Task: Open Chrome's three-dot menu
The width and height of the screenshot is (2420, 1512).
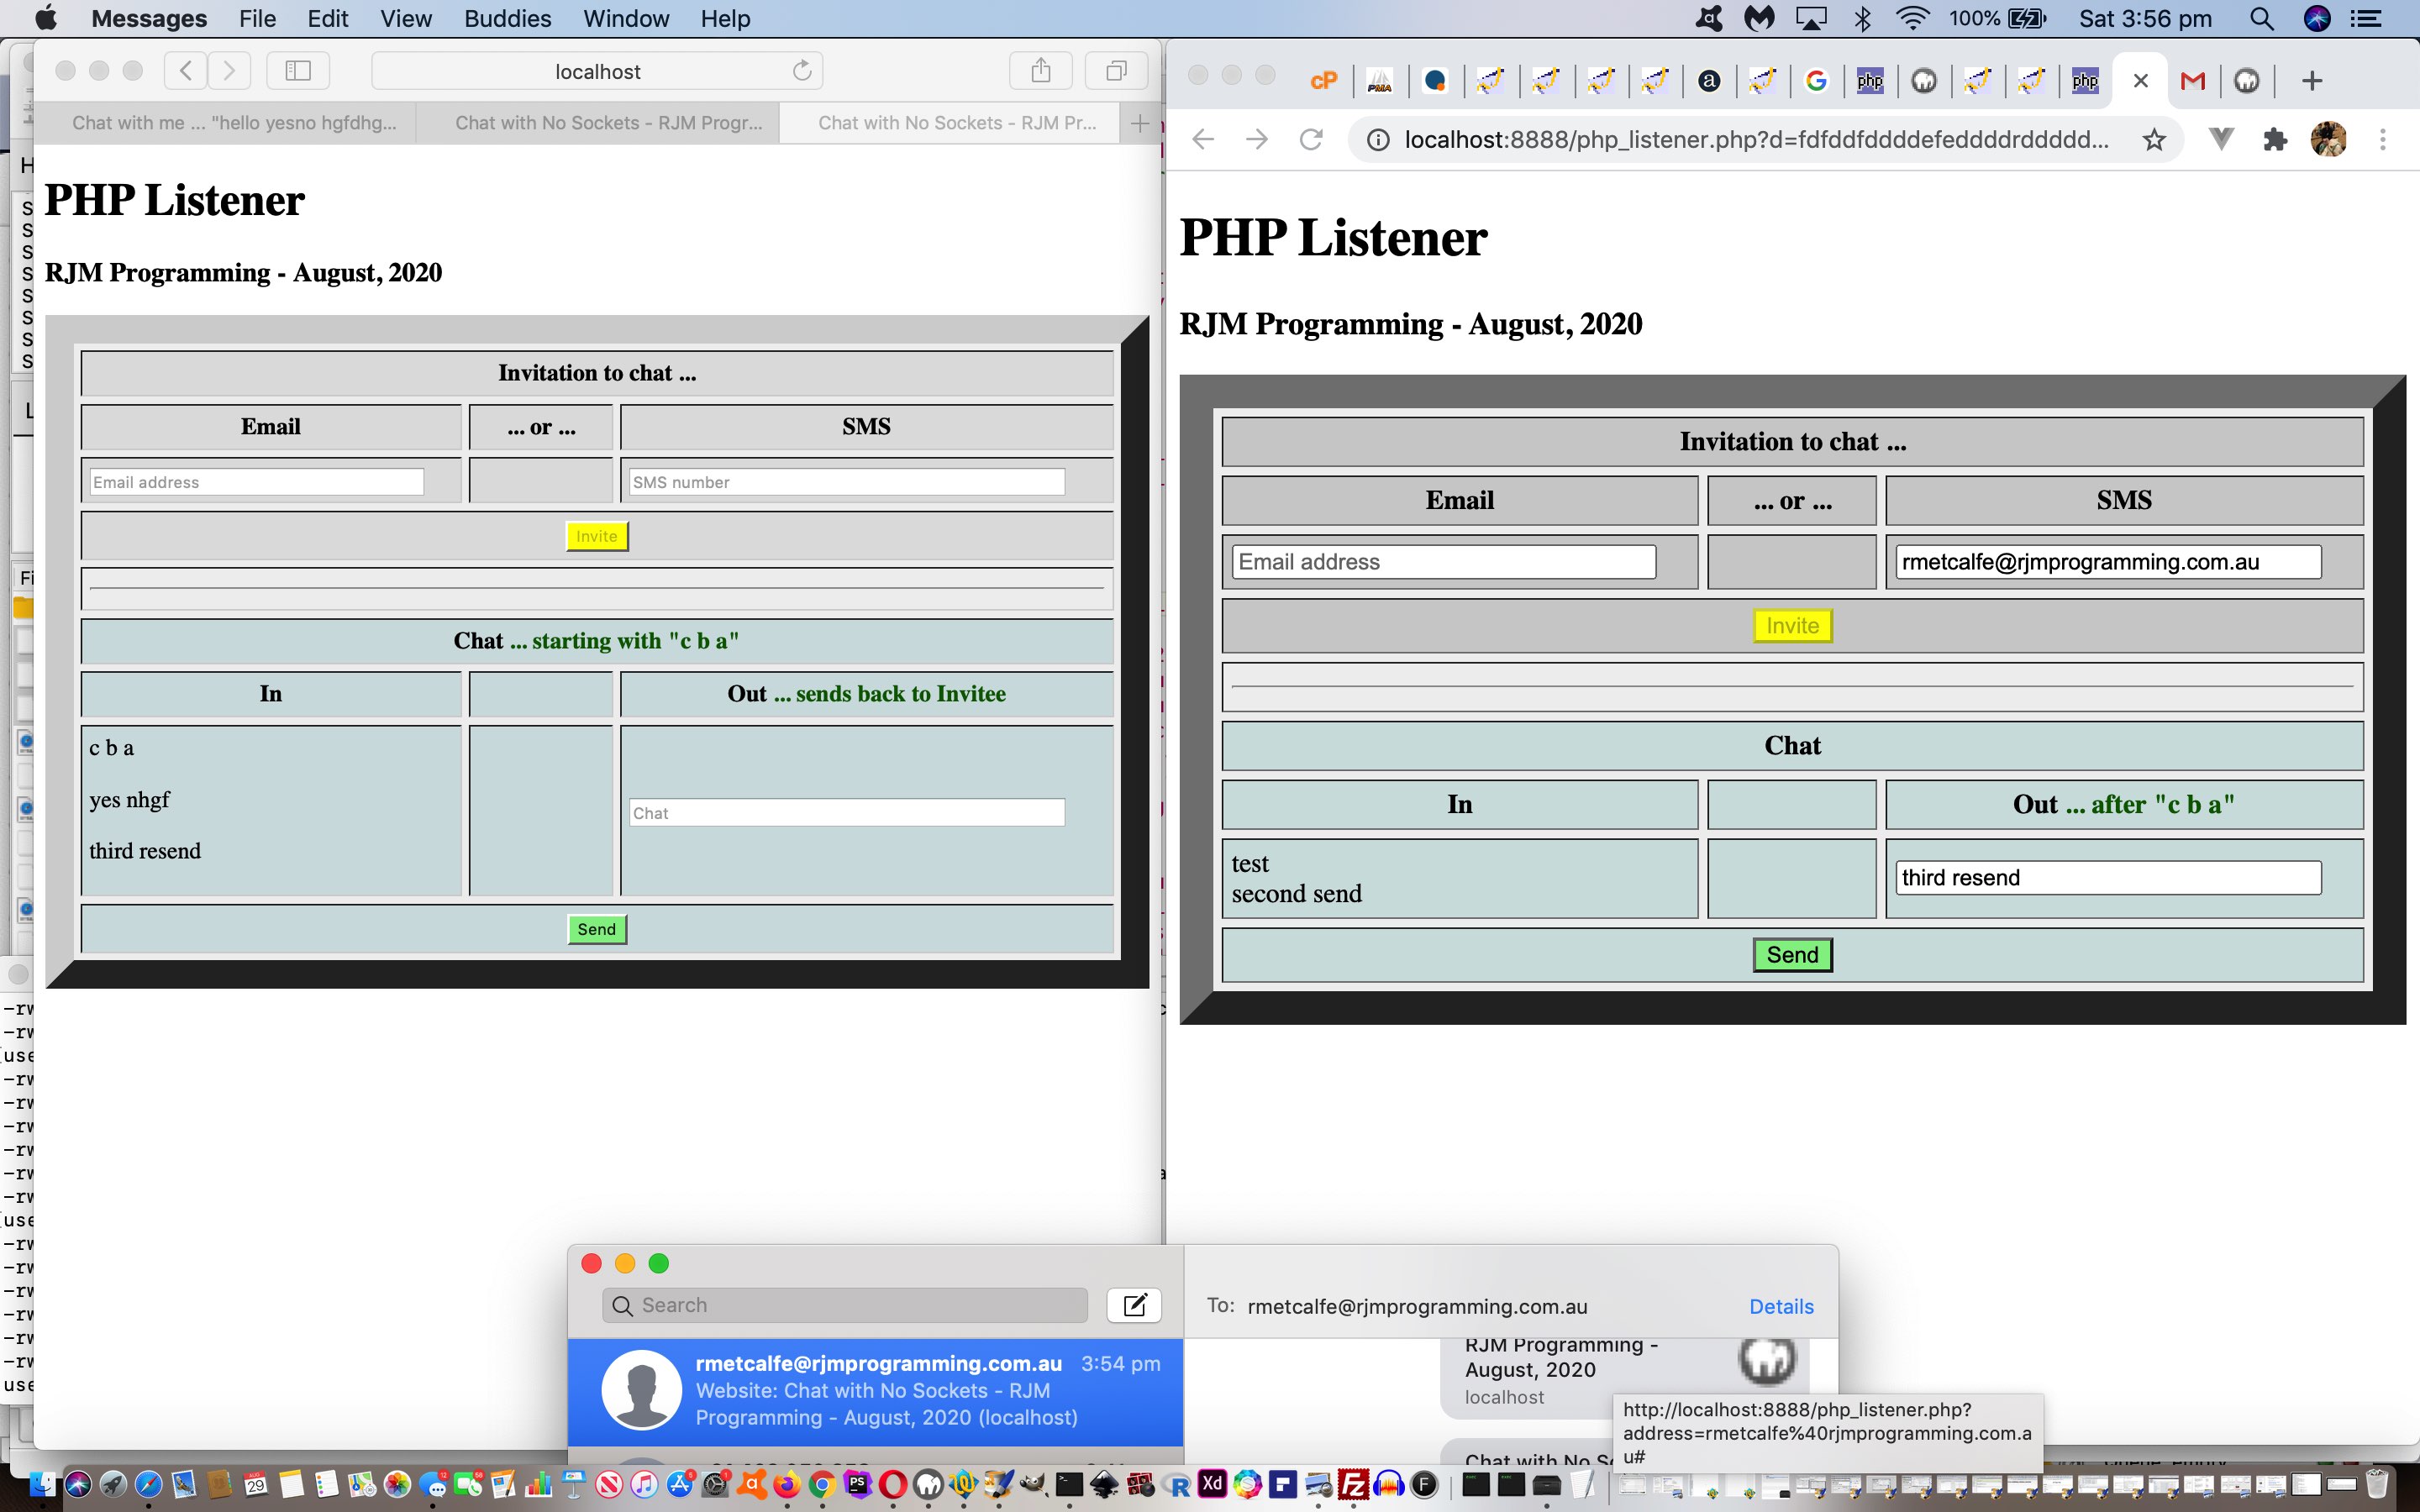Action: 2382,140
